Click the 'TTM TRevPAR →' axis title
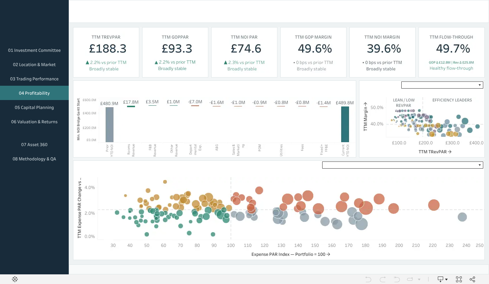The height and width of the screenshot is (284, 489). [x=435, y=152]
